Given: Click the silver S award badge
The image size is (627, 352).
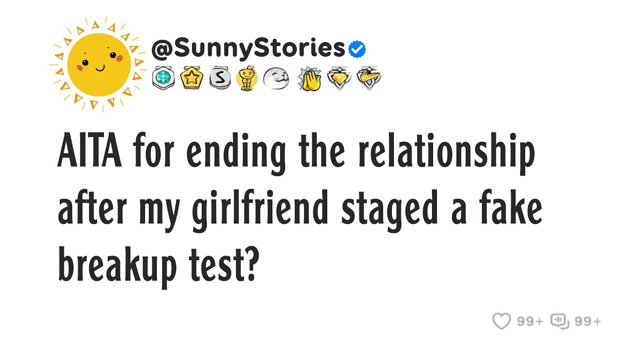Looking at the screenshot, I should click(x=219, y=79).
